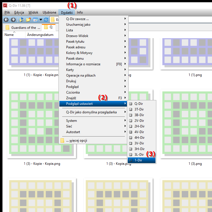Open Q-Dir jako domyślna przeglądarka submenu

pos(94,112)
